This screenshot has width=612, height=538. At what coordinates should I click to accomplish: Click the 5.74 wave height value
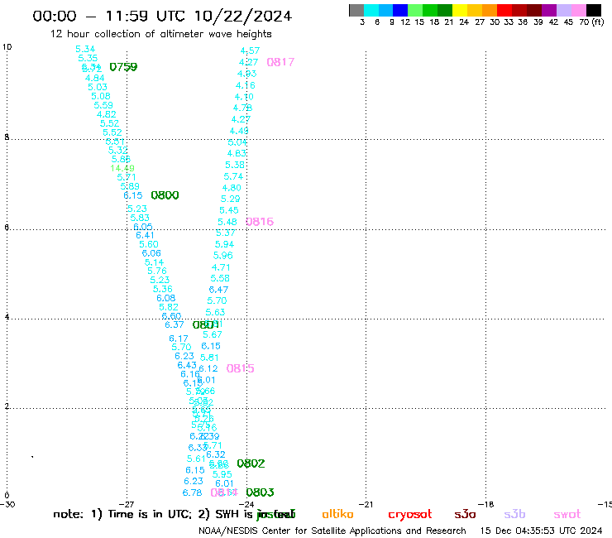233,176
